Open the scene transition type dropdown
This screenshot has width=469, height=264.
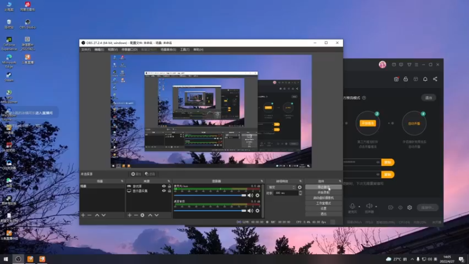click(x=281, y=187)
